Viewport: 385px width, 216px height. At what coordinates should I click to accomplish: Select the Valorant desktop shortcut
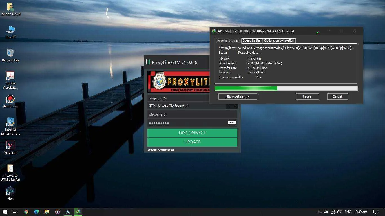coord(10,147)
